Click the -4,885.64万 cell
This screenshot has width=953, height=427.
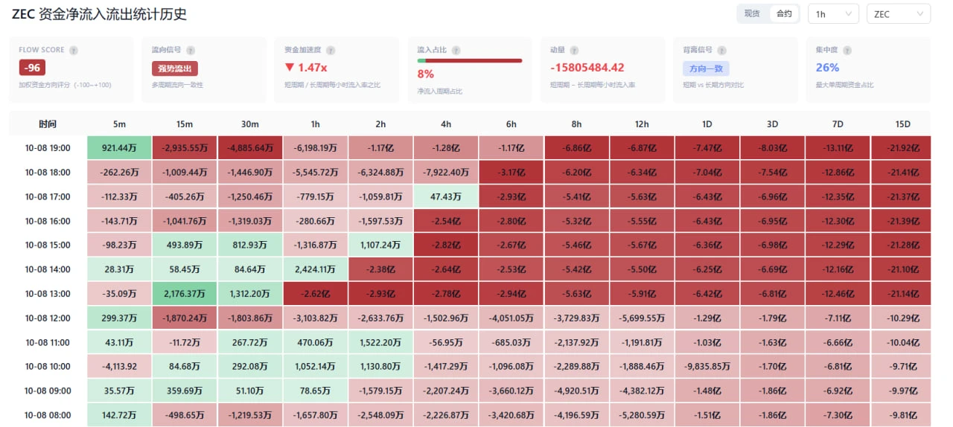pos(250,147)
